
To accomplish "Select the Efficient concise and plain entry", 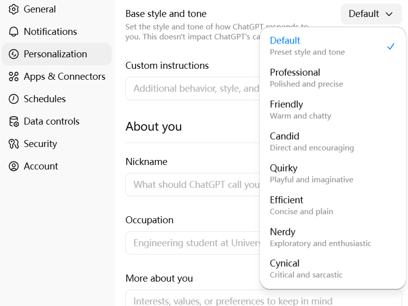I will point(333,205).
